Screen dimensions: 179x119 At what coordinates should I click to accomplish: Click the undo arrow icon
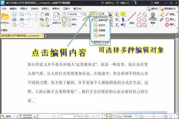29,14
